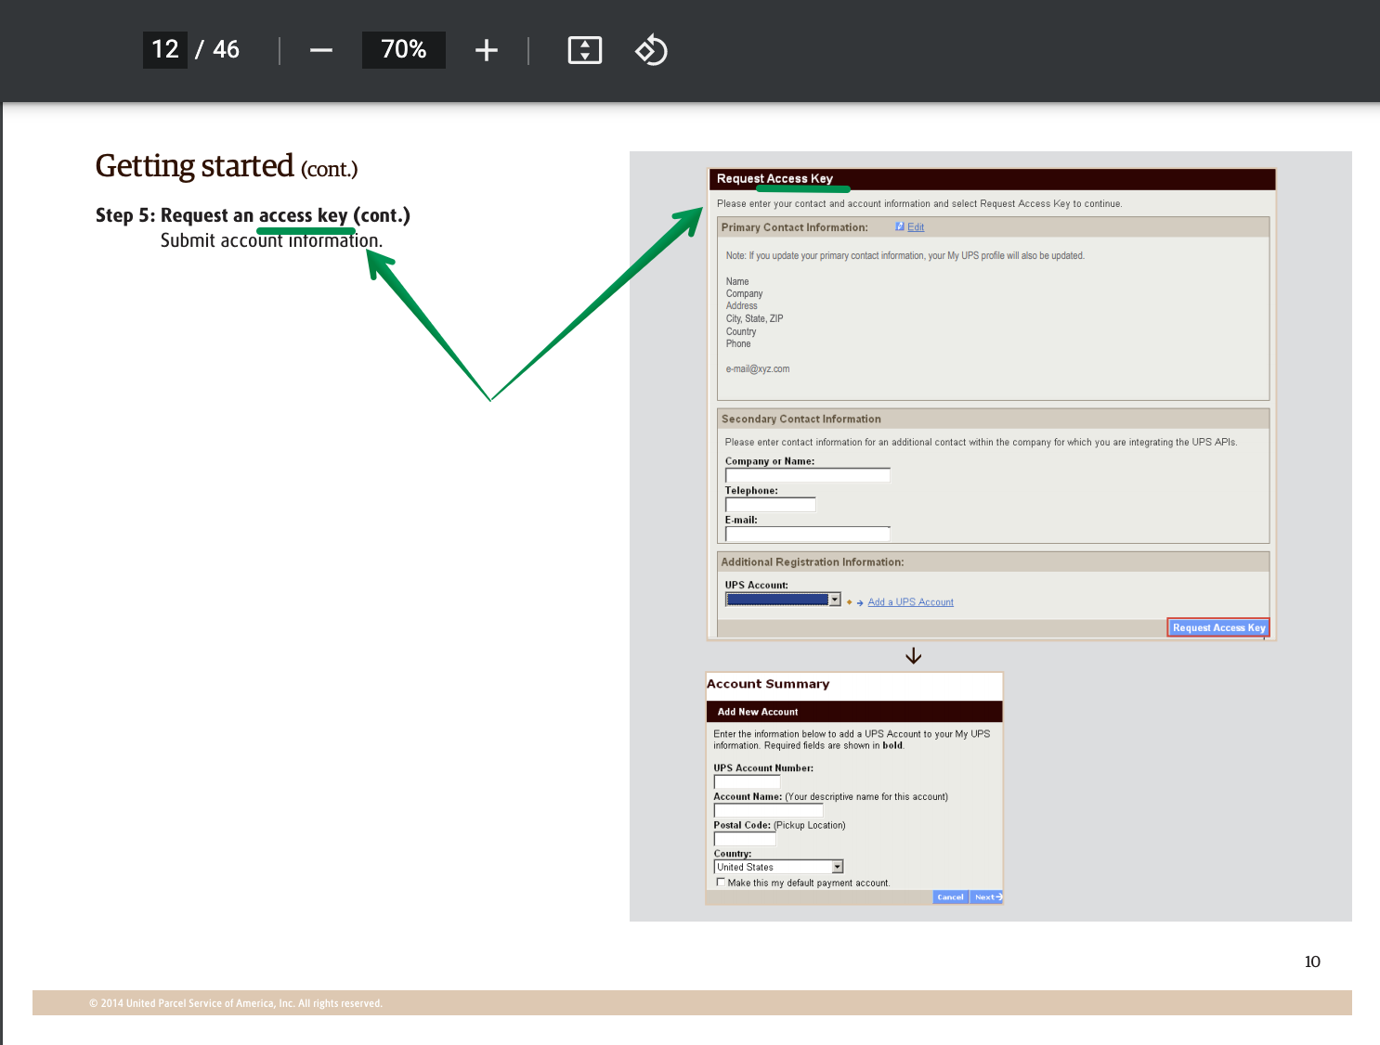This screenshot has height=1045, width=1380.
Task: Click the zoom percentage field showing 70%
Action: pyautogui.click(x=403, y=50)
